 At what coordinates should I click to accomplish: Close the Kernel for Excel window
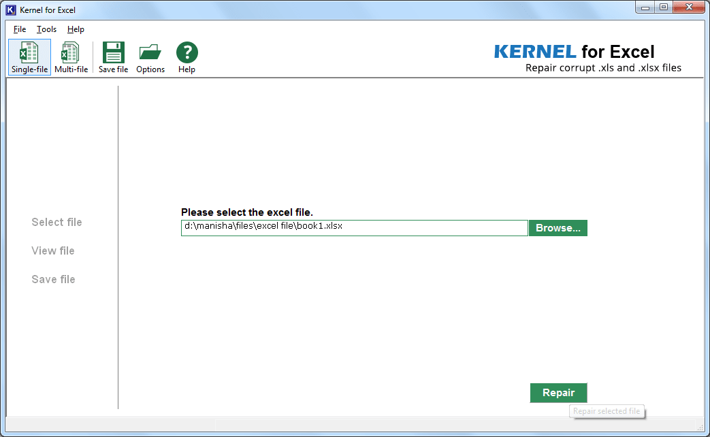tap(689, 7)
